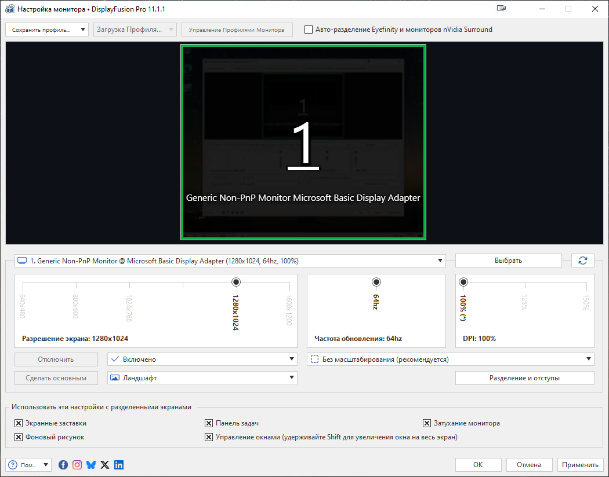
Task: Open the Instagram link icon
Action: [77, 465]
